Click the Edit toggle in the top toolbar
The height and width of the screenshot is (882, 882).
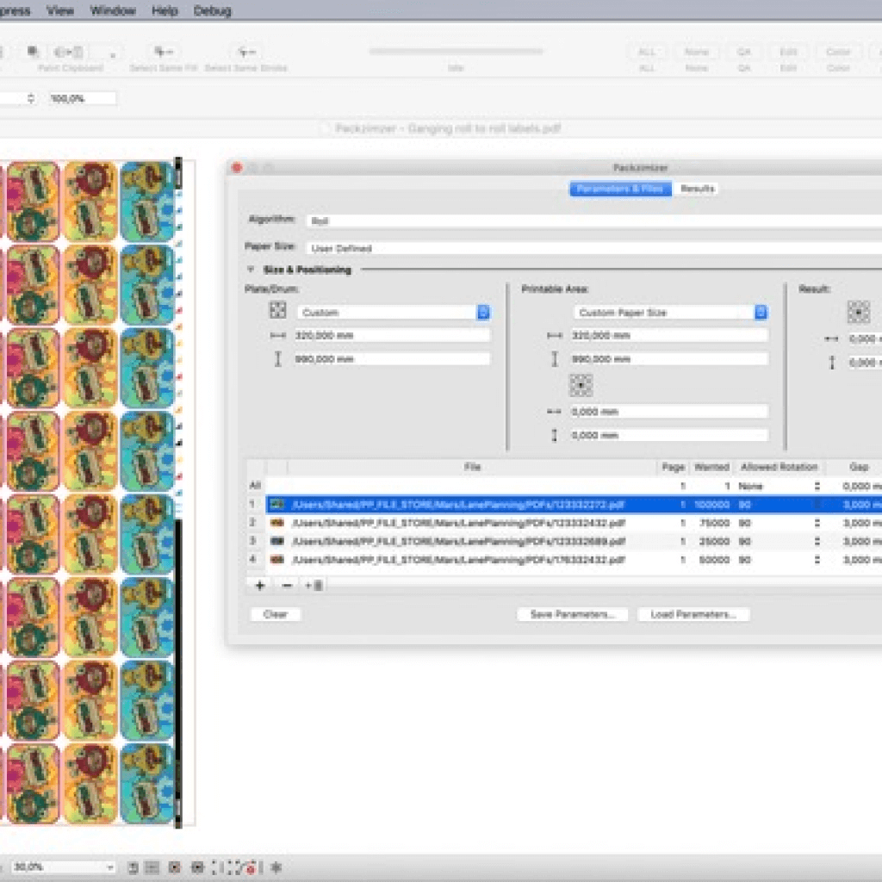(788, 52)
